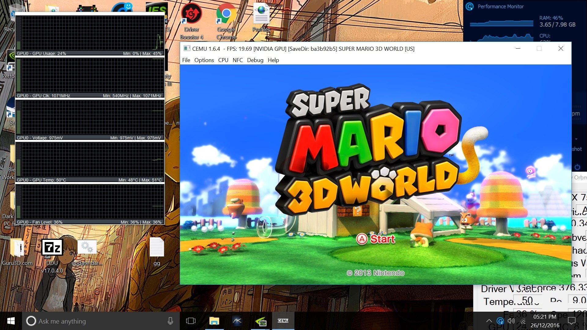Switch to CEMU taskbar button
The height and width of the screenshot is (330, 587).
click(x=283, y=321)
